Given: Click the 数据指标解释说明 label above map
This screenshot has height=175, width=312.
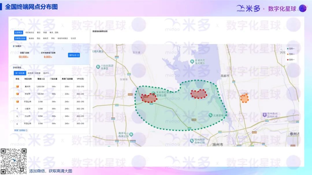Looking at the screenshot, I should coord(100,31).
